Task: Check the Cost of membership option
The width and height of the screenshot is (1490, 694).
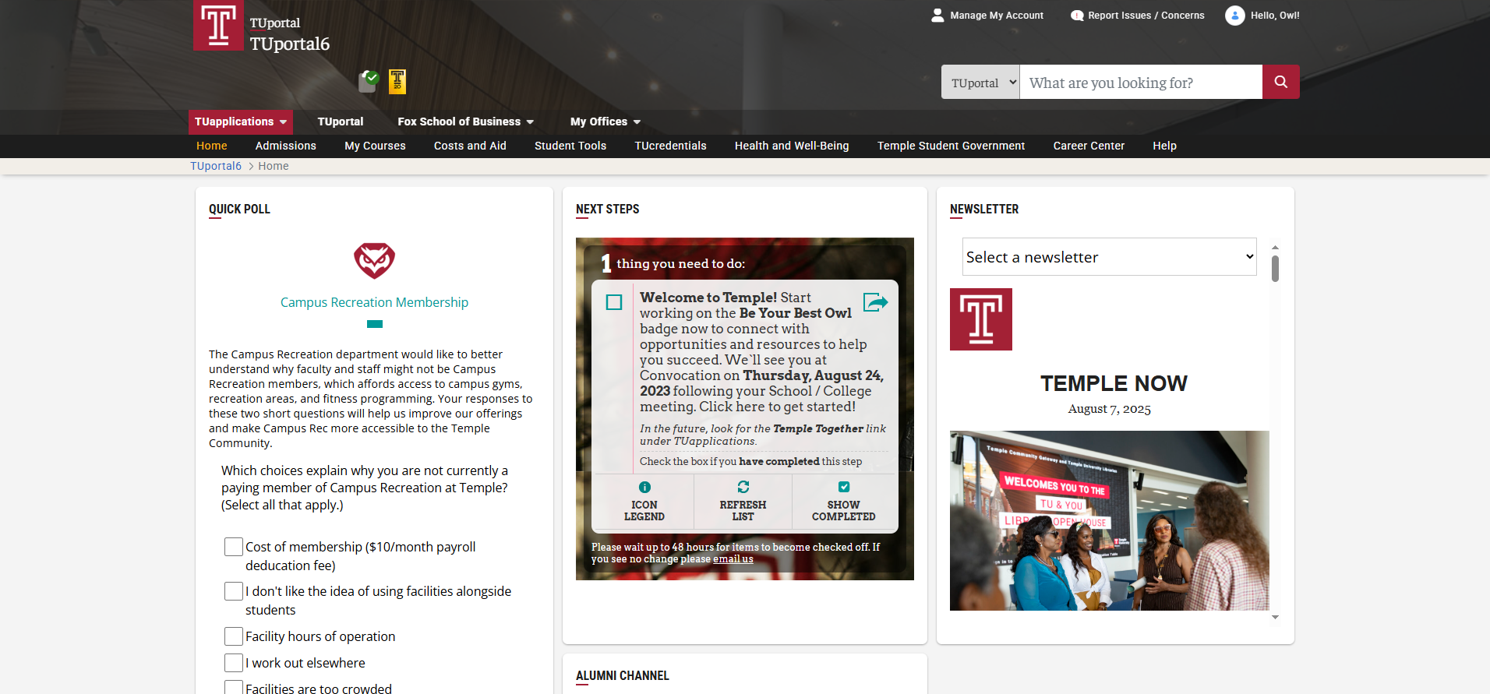Action: (233, 547)
